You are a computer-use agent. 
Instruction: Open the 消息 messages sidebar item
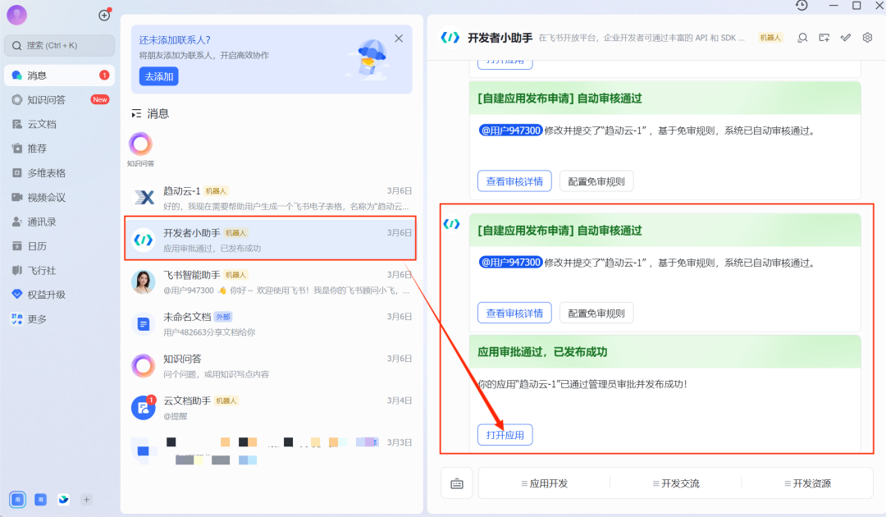pos(59,75)
